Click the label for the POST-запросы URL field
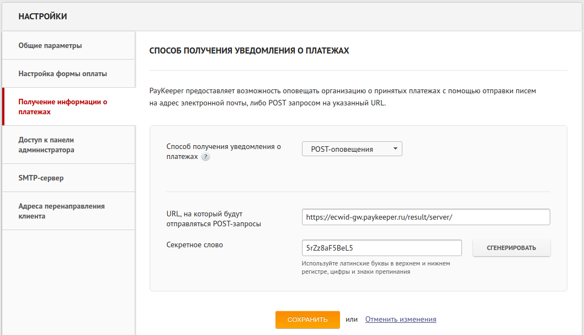 pos(213,219)
